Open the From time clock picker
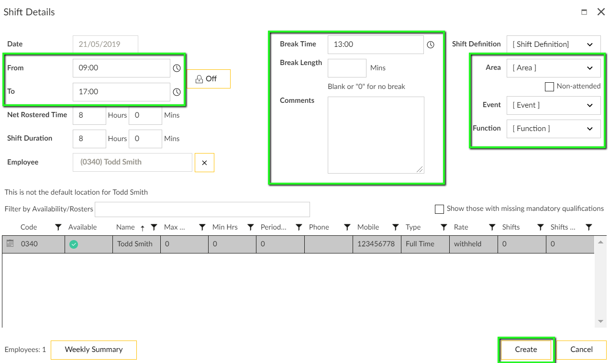Screen dimensions: 610x363 point(177,68)
